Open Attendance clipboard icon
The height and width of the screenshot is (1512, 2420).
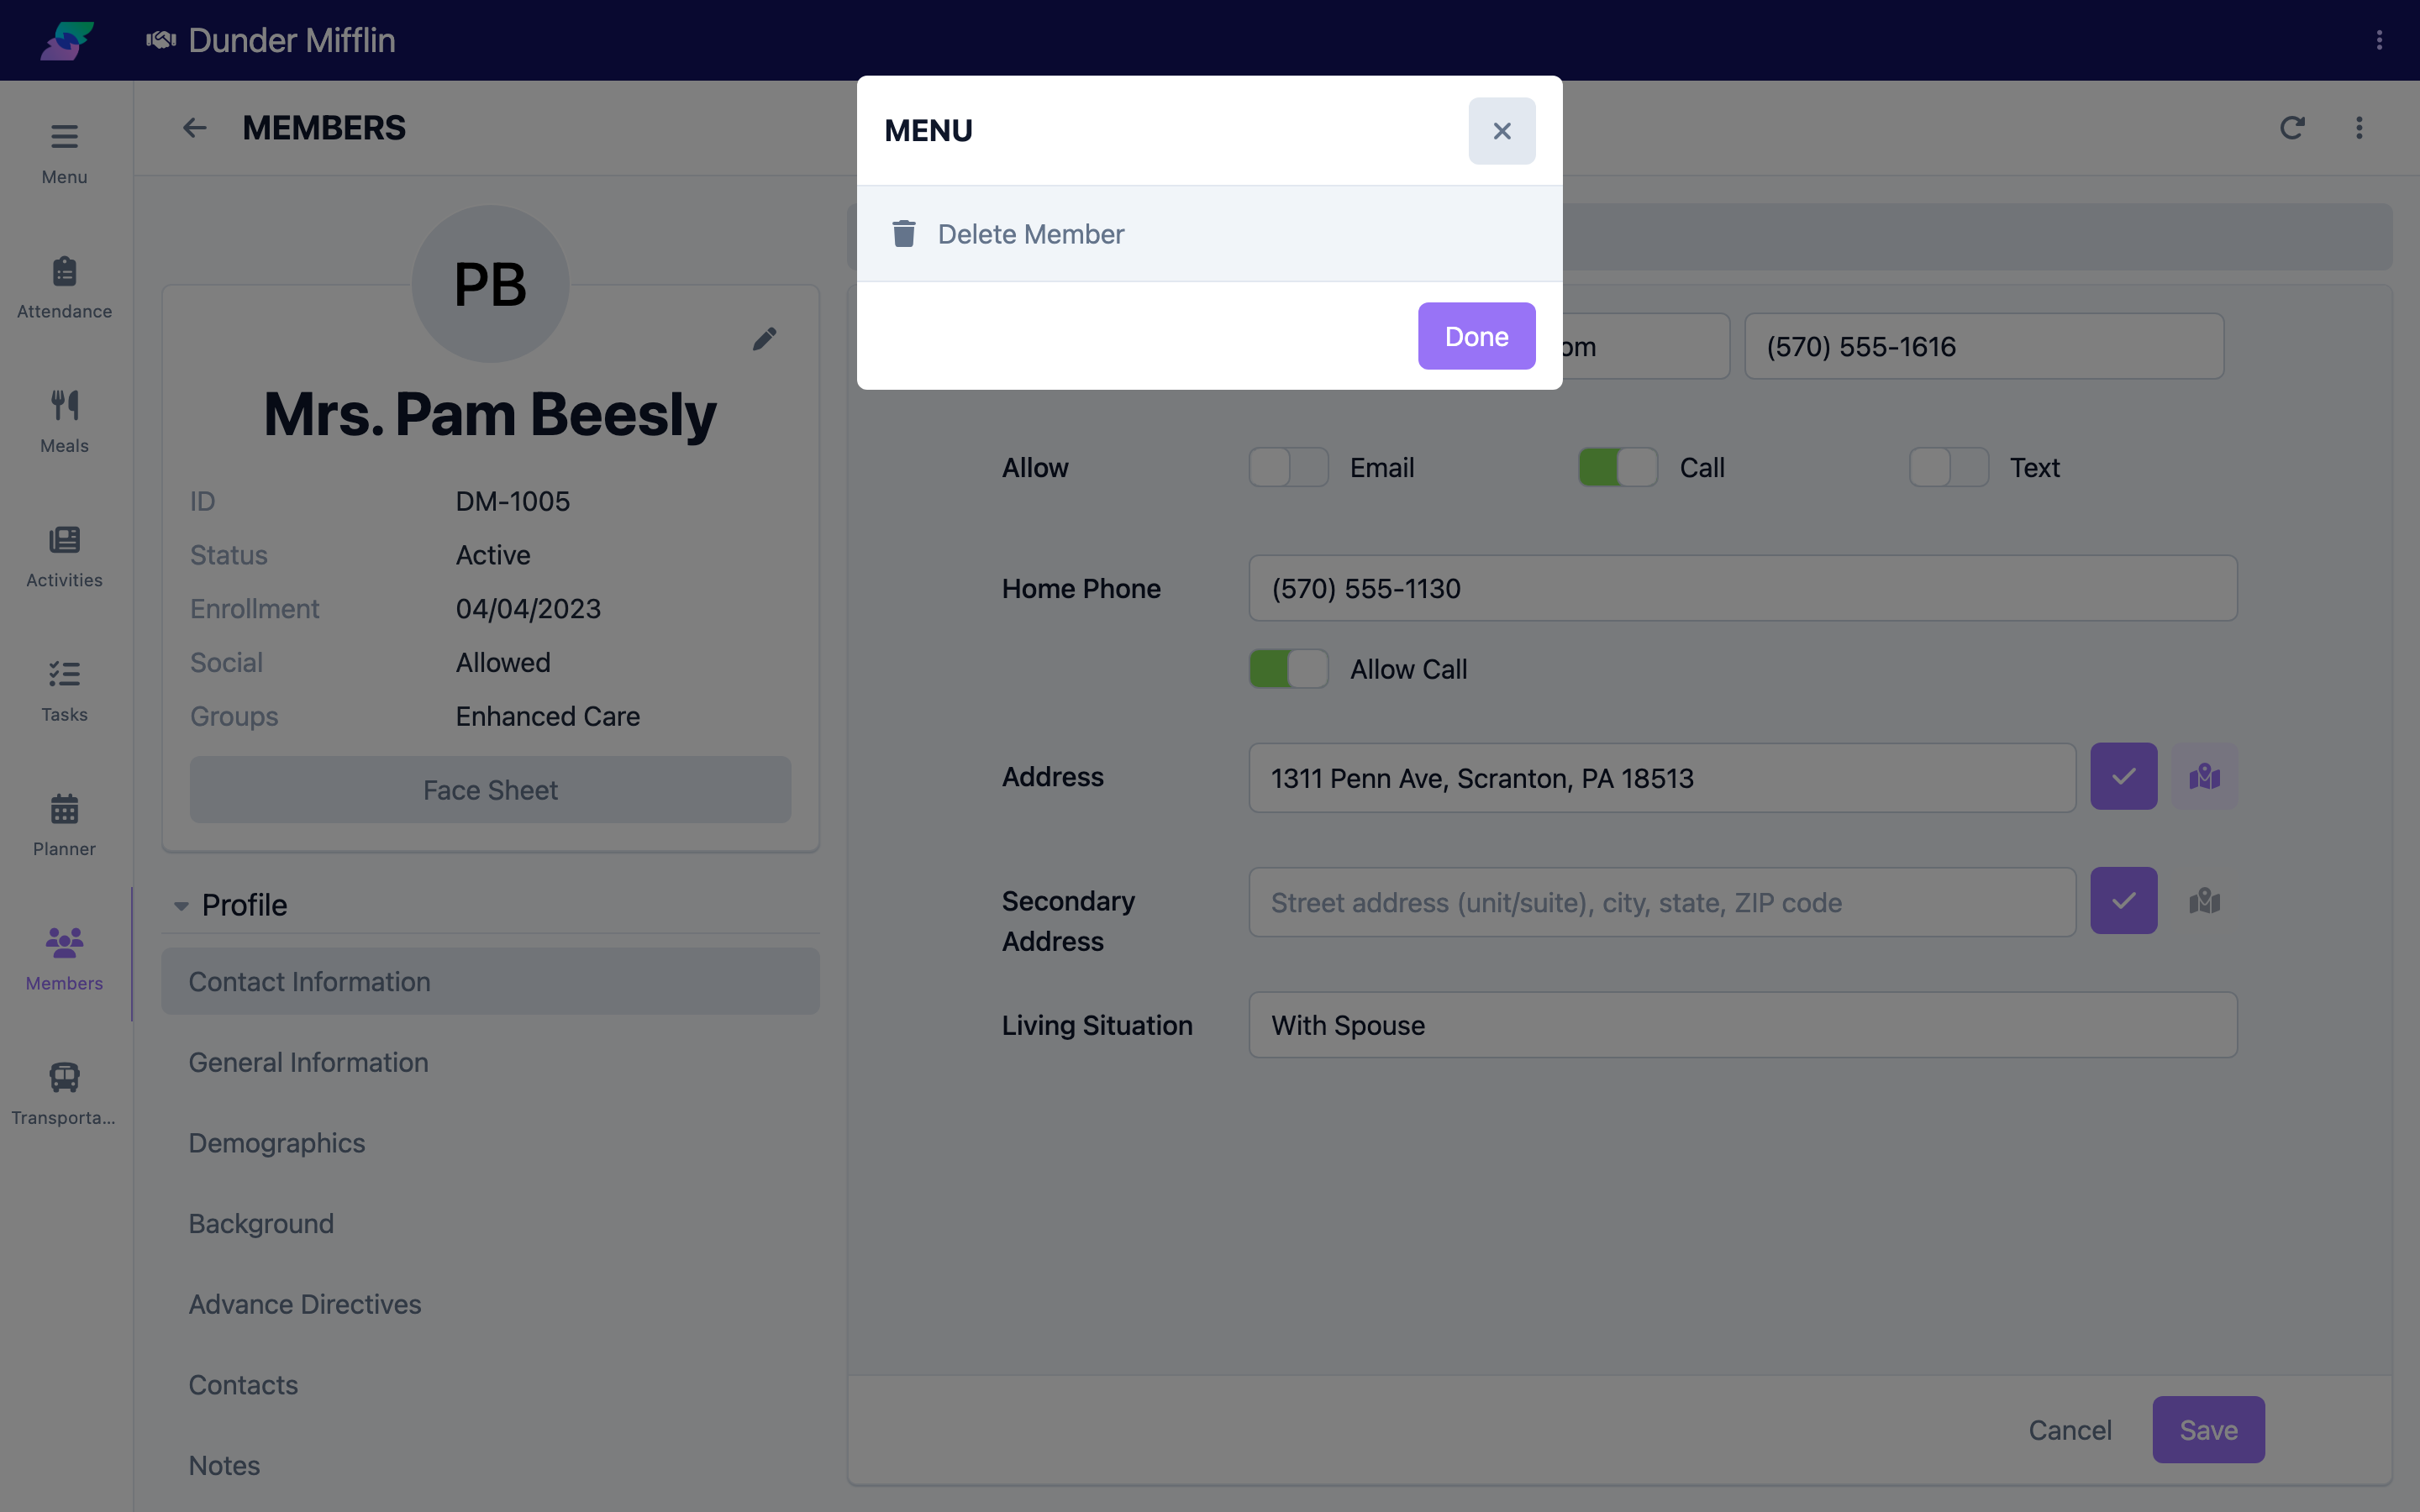coord(64,272)
